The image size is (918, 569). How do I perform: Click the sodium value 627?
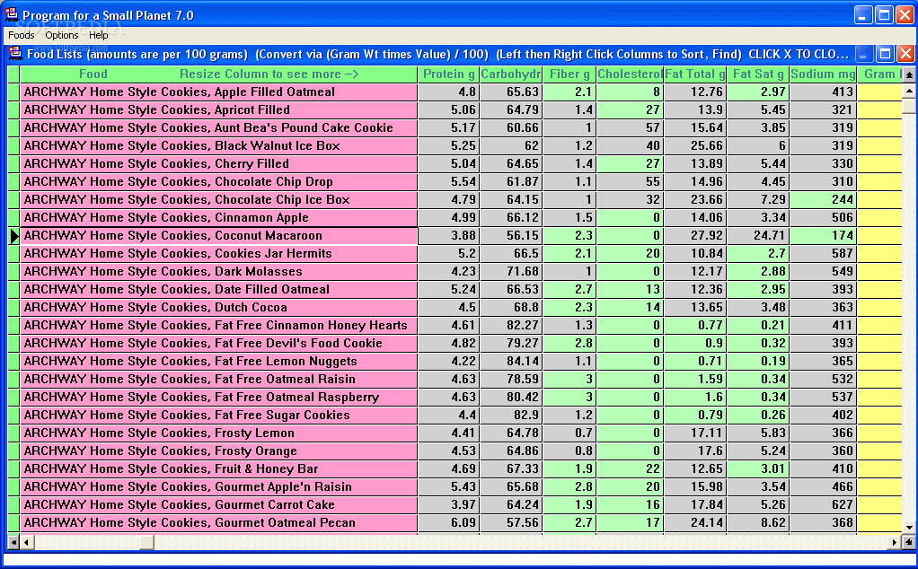tap(823, 504)
